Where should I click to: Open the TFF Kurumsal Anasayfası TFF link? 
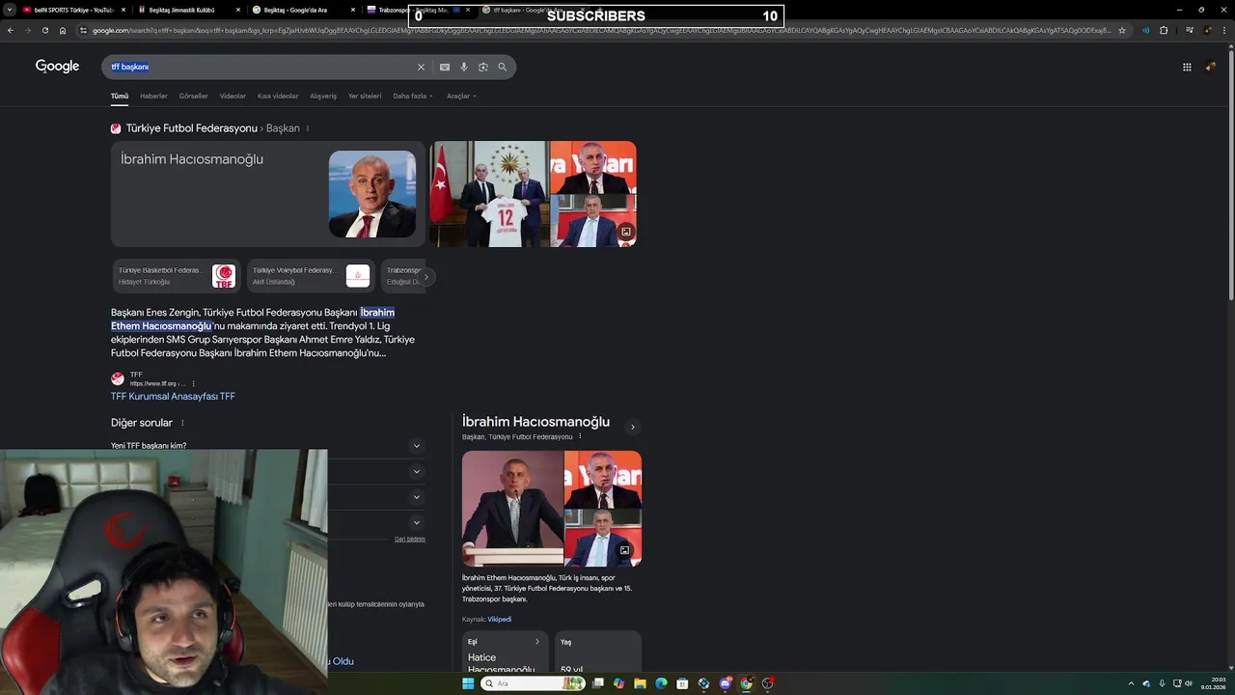click(173, 396)
